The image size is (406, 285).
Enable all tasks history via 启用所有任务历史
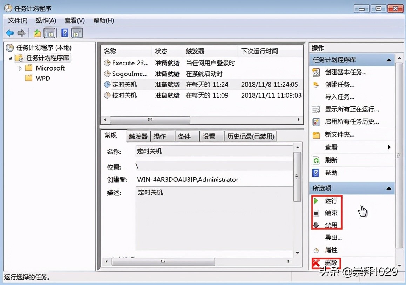tap(350, 122)
